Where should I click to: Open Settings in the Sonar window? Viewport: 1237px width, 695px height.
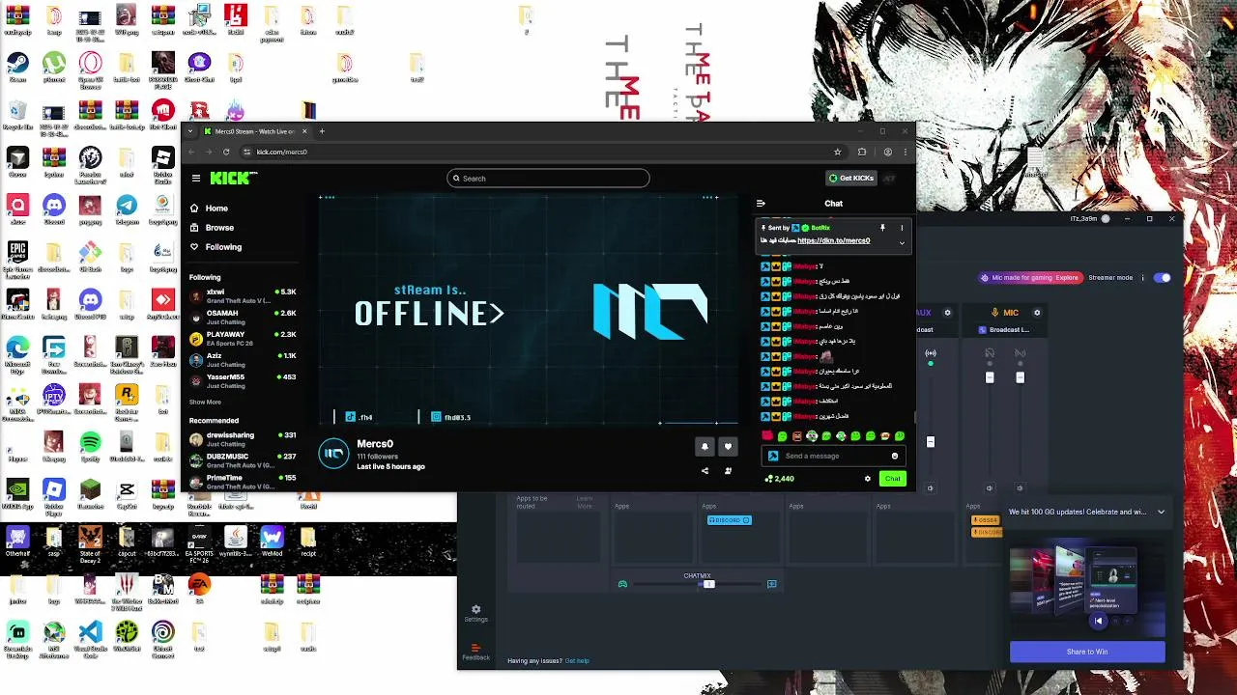pos(475,614)
